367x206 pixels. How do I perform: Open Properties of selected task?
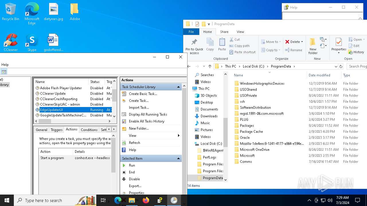[x=136, y=193]
